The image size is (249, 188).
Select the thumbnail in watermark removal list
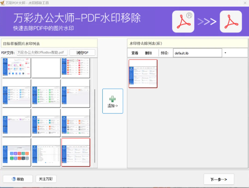143,74
